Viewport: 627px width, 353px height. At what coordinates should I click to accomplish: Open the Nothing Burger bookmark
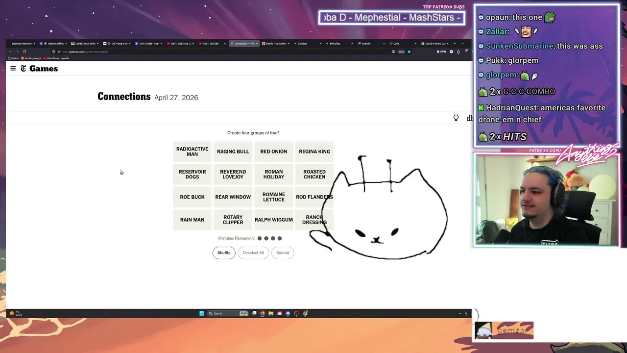pyautogui.click(x=30, y=58)
